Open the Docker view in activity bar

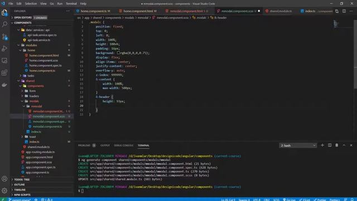(4, 85)
